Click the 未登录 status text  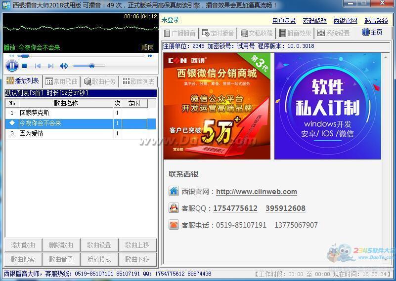pos(170,20)
